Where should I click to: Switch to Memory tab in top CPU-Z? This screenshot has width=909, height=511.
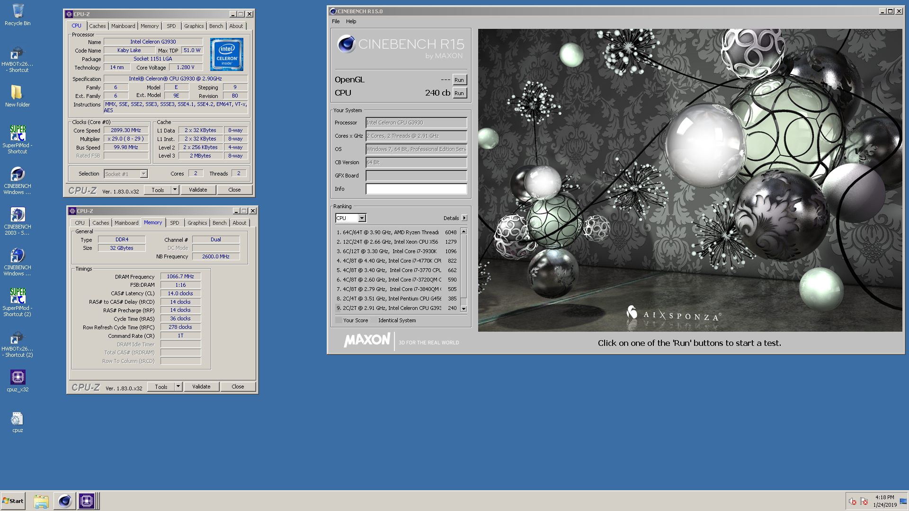(x=150, y=26)
